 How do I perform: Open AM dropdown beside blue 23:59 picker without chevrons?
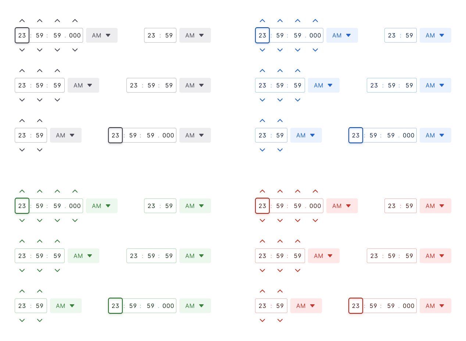pos(435,35)
